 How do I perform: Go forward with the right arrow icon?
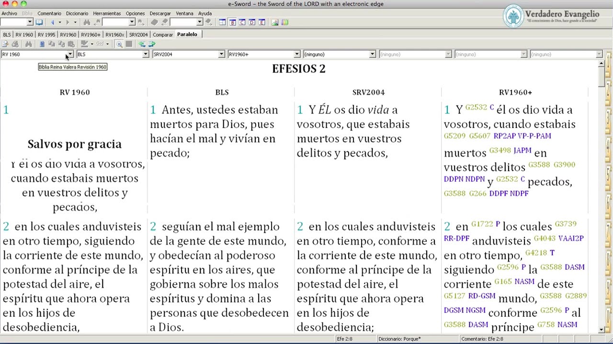point(68,22)
